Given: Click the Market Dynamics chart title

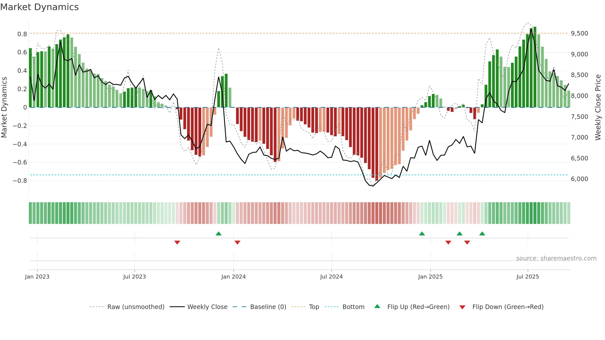Looking at the screenshot, I should click(x=39, y=7).
